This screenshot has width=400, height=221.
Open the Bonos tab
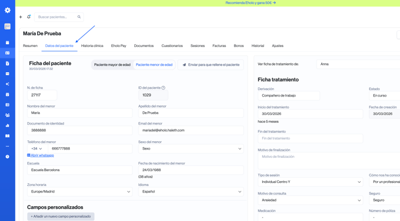tap(239, 46)
